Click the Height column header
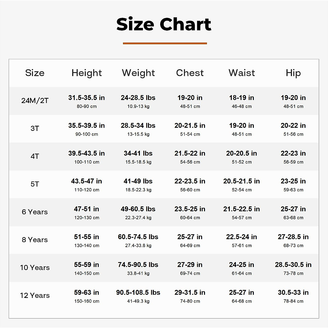Image resolution: width=328 pixels, height=328 pixels. pos(87,73)
